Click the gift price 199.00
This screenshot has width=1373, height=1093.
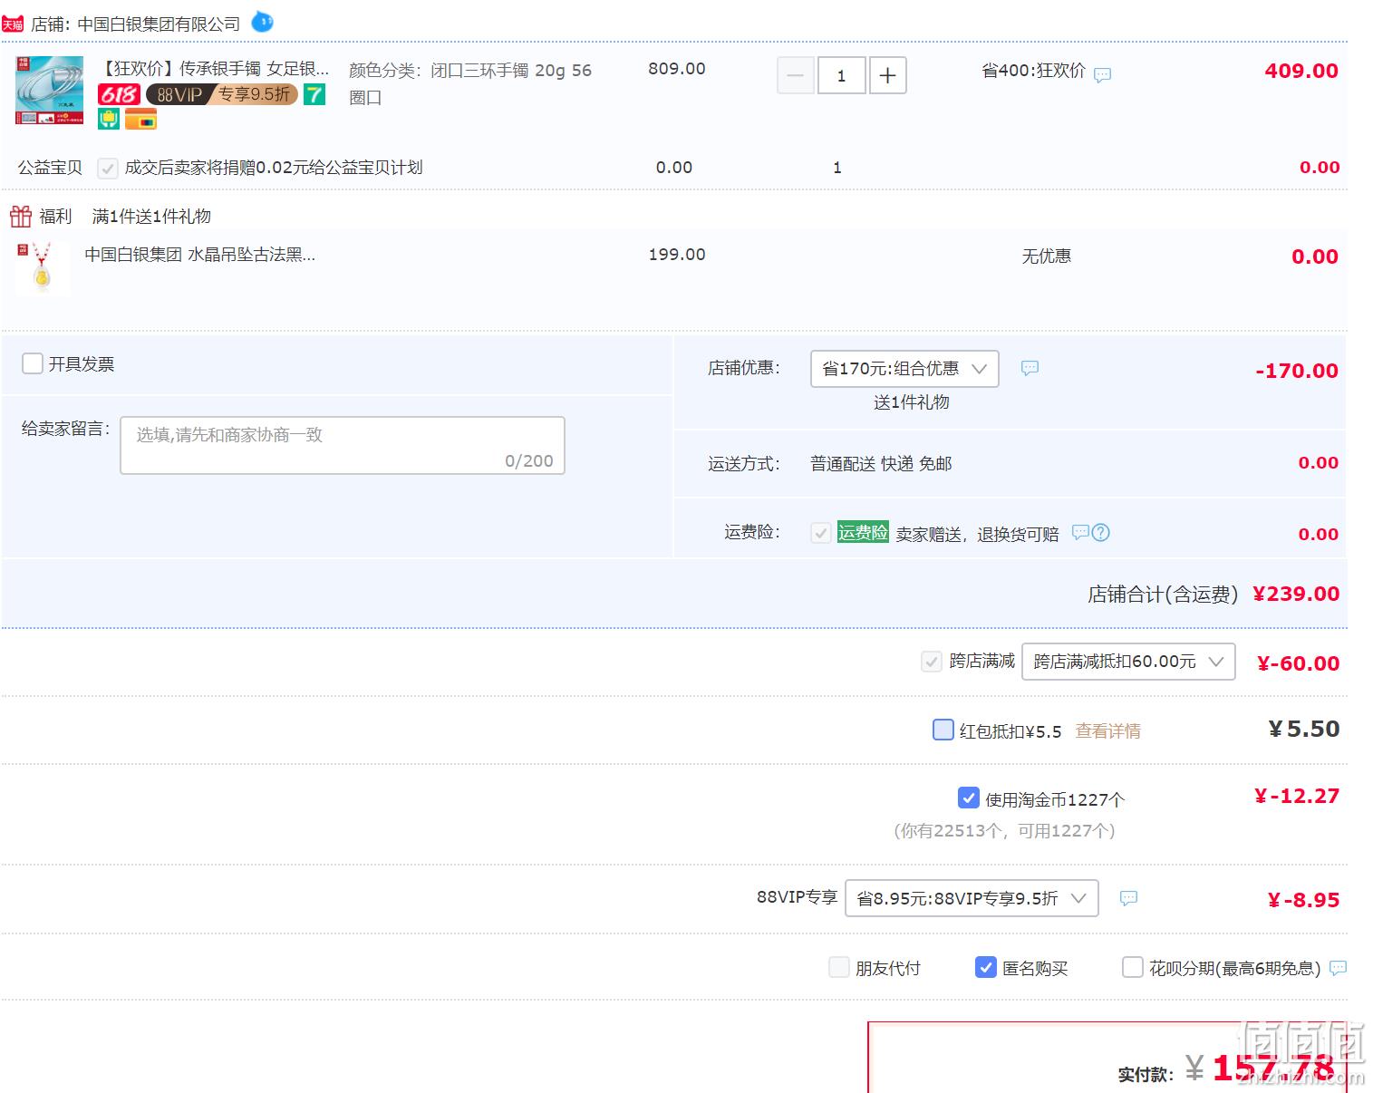pos(677,255)
